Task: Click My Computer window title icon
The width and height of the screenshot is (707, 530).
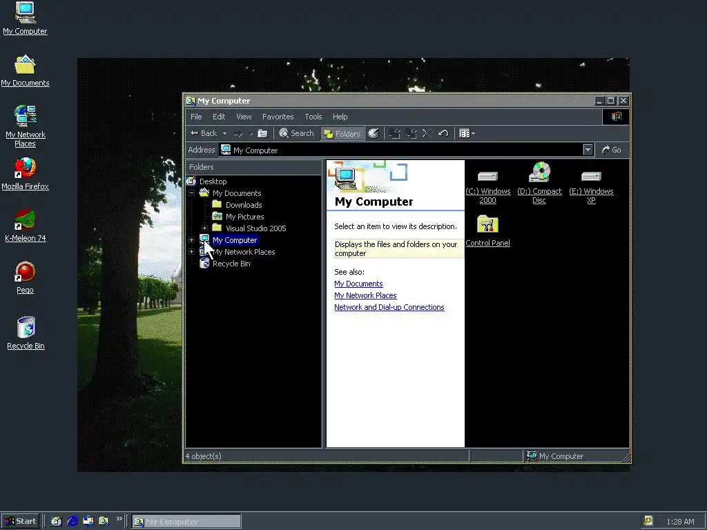Action: 191,101
